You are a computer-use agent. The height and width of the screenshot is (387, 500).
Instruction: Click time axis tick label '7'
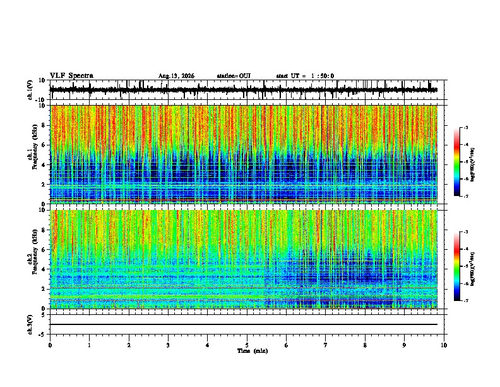(326, 345)
